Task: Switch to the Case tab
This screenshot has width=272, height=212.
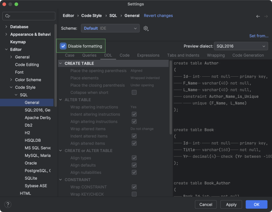Action: pyautogui.click(x=69, y=55)
